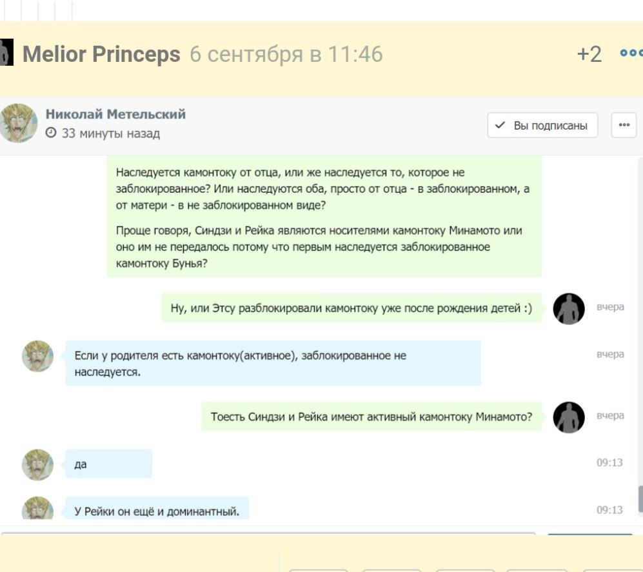The width and height of the screenshot is (643, 572).
Task: Select the message about Этсу разблокировали камонтоку
Action: pyautogui.click(x=351, y=308)
